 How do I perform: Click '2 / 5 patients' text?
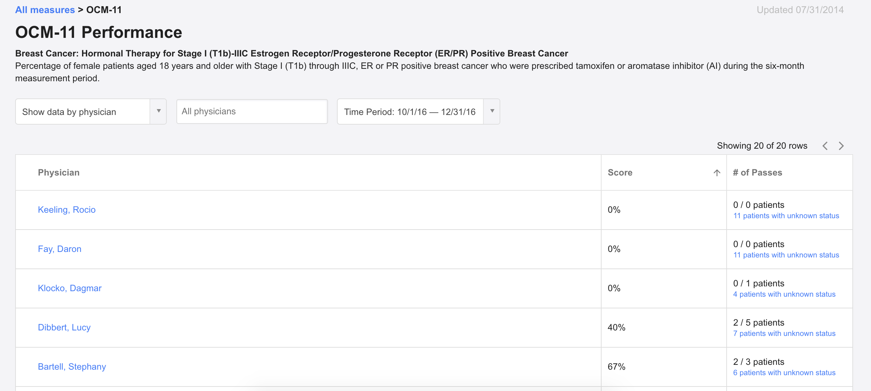coord(759,323)
